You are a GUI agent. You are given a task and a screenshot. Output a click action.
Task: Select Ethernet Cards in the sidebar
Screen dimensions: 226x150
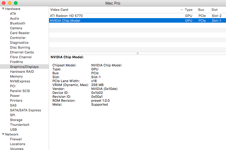click(22, 52)
